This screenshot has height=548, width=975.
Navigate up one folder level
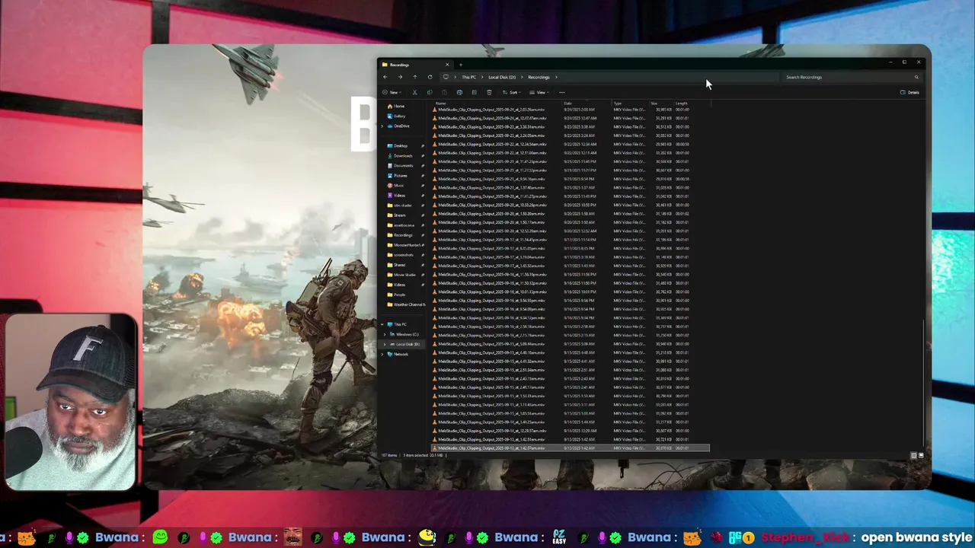tap(414, 77)
